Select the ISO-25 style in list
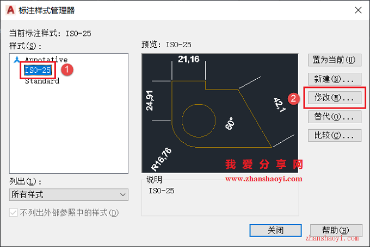The width and height of the screenshot is (370, 247). (x=38, y=70)
